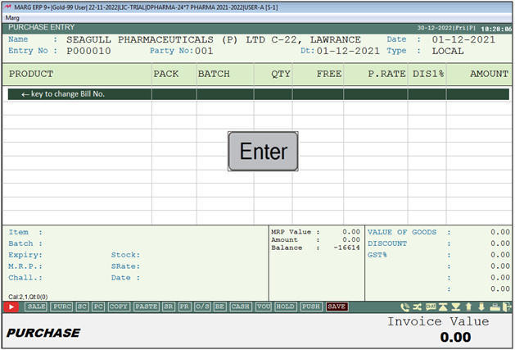
Task: Jump to last record icon
Action: pos(455,307)
